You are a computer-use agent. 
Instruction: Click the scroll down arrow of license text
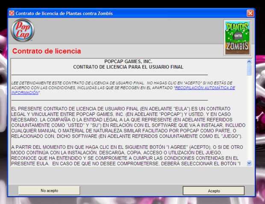(249, 163)
